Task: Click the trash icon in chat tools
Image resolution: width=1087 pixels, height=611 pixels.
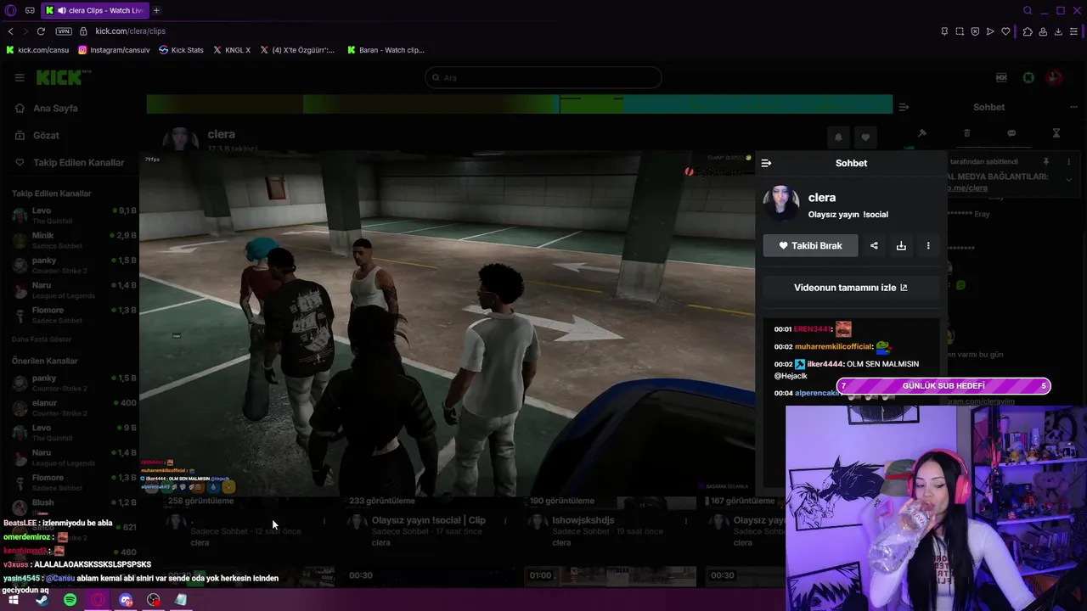Action: coord(966,133)
